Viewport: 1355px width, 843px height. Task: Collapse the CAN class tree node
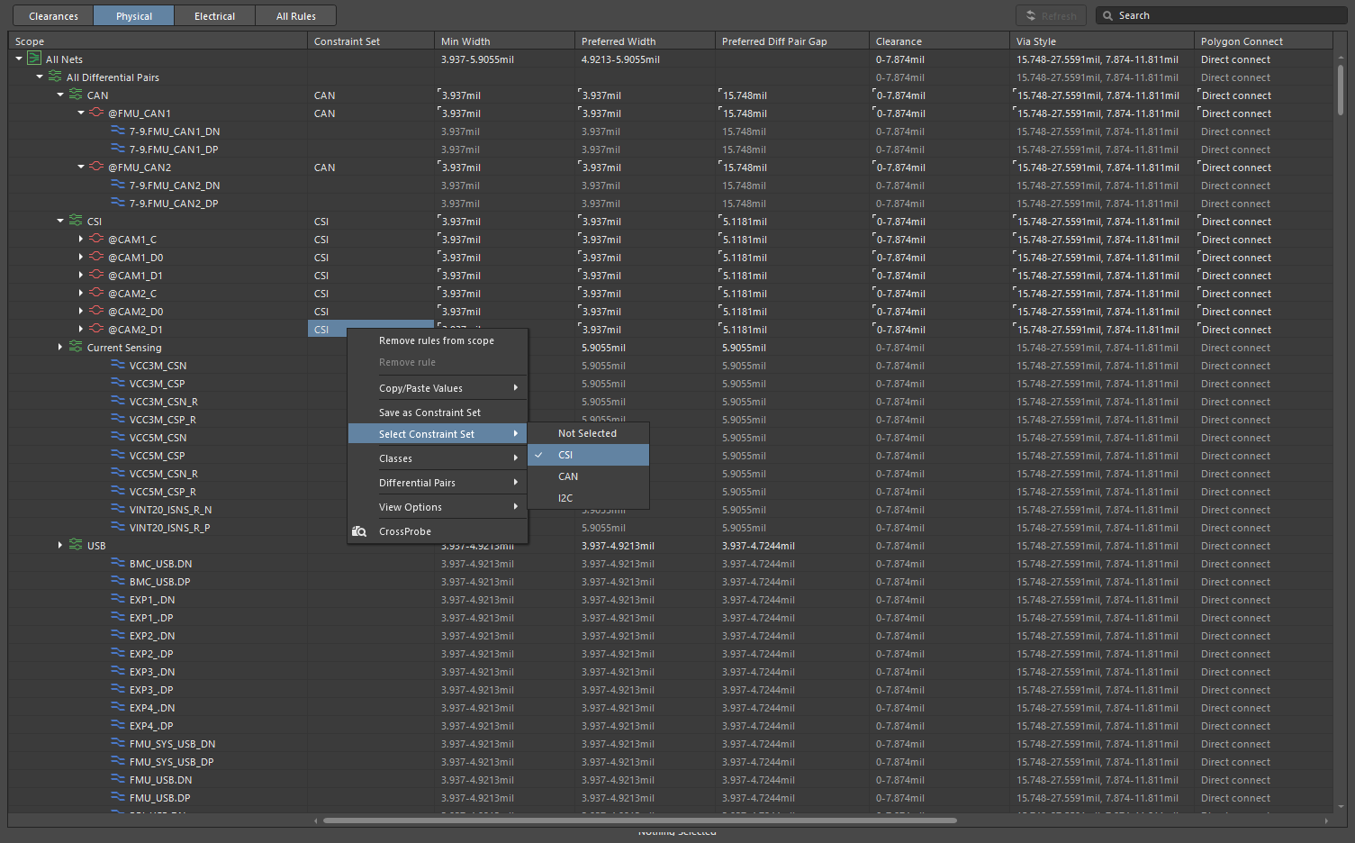coord(60,95)
